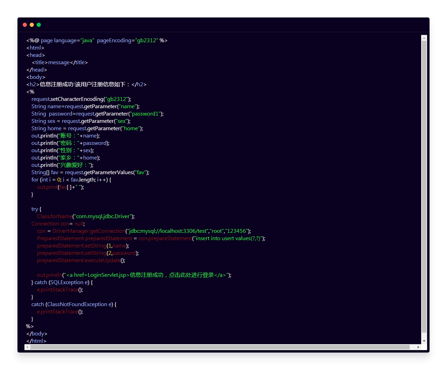Click the horizontal scrollbar thumb

tap(220, 347)
